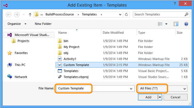Open recent locations dropdown arrow
This screenshot has width=194, height=108.
(23, 15)
